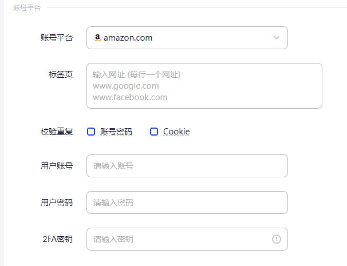Click the 请输入账号 user account field

(187, 166)
